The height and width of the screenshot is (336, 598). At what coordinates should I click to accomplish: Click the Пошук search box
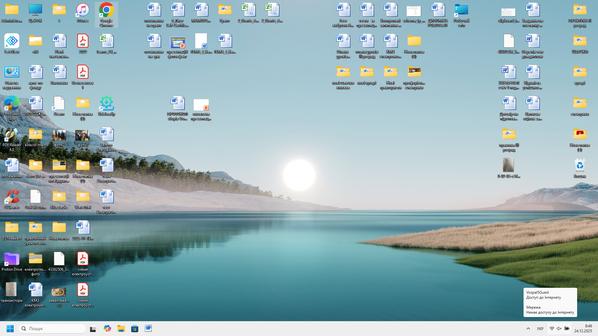click(52, 329)
